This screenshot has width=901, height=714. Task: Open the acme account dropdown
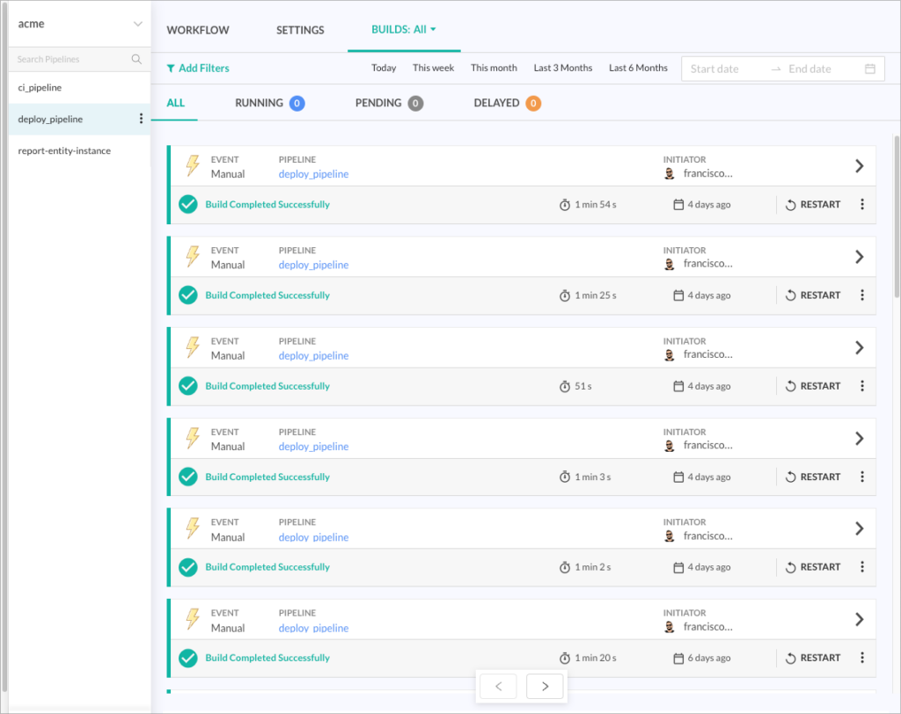point(77,24)
